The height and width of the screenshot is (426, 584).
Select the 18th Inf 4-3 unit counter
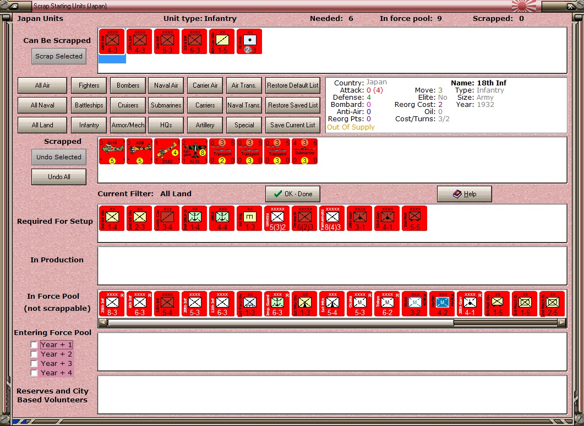(x=112, y=41)
